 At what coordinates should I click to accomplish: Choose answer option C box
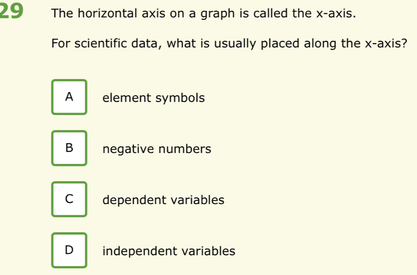tap(69, 199)
